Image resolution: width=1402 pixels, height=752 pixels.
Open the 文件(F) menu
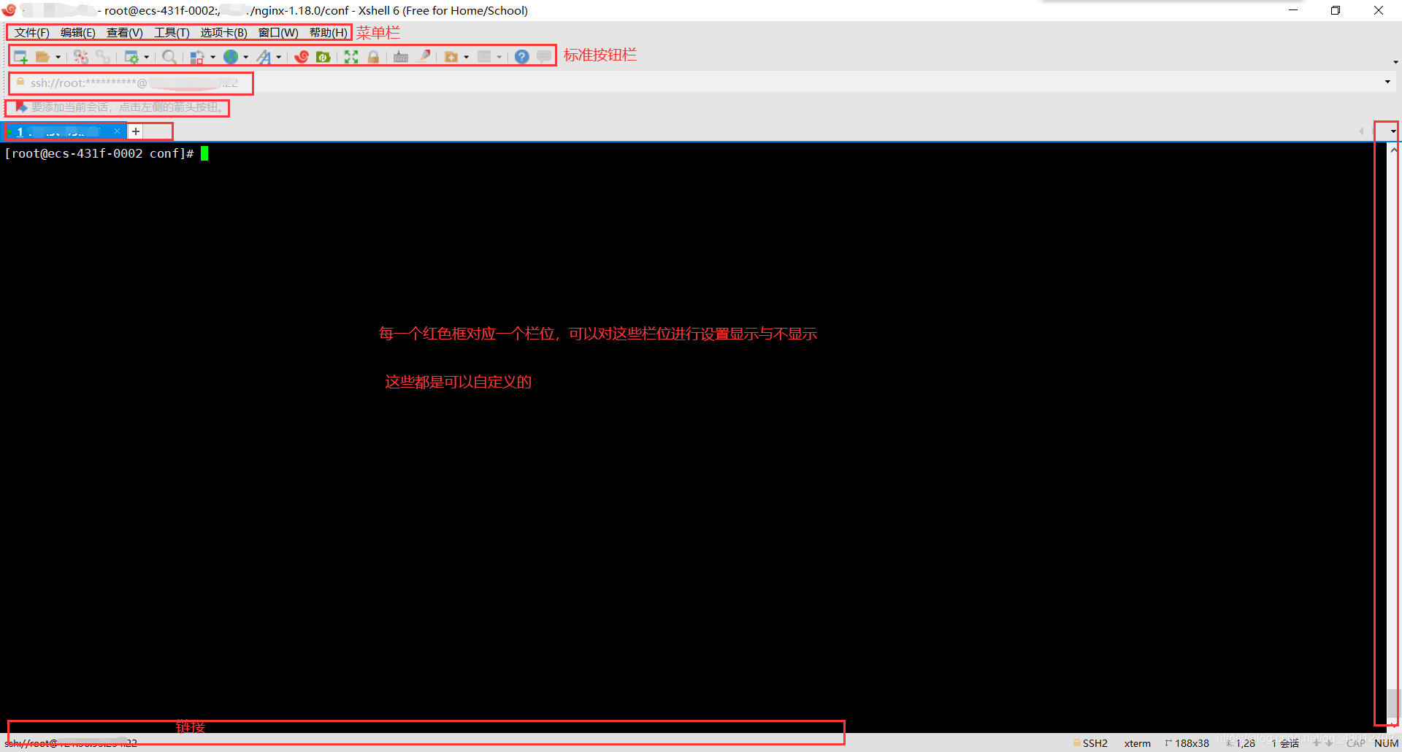tap(32, 33)
